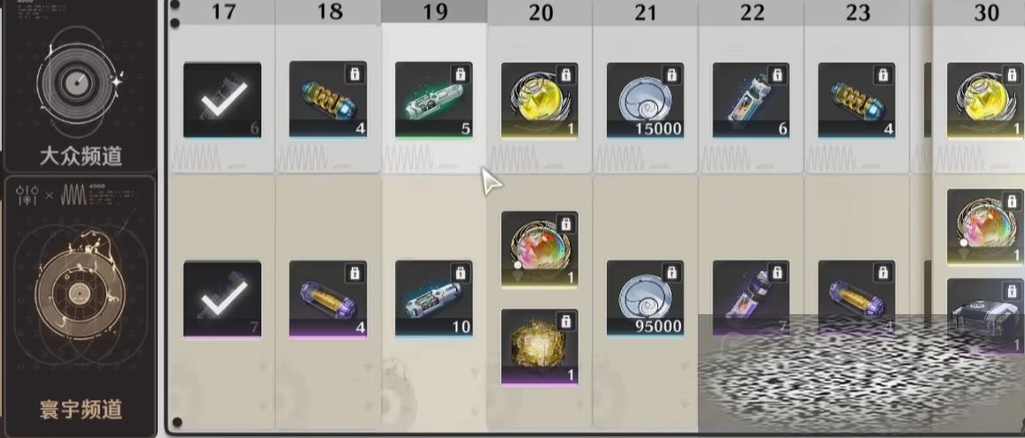Viewport: 1025px width, 438px height.
Task: Select the golden sparkle cube reward
Action: pyautogui.click(x=540, y=348)
